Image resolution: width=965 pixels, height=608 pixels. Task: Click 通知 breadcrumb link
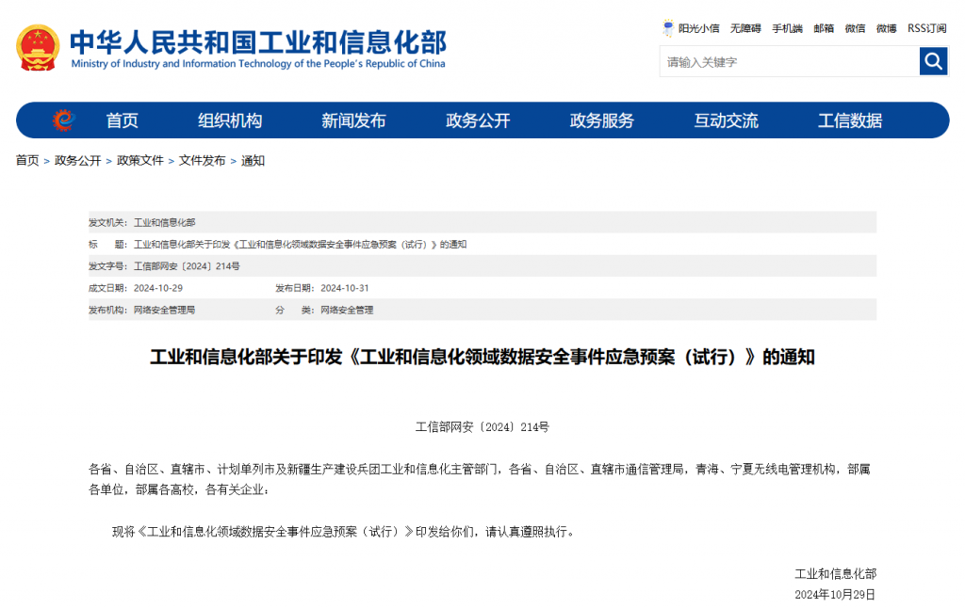(x=253, y=160)
